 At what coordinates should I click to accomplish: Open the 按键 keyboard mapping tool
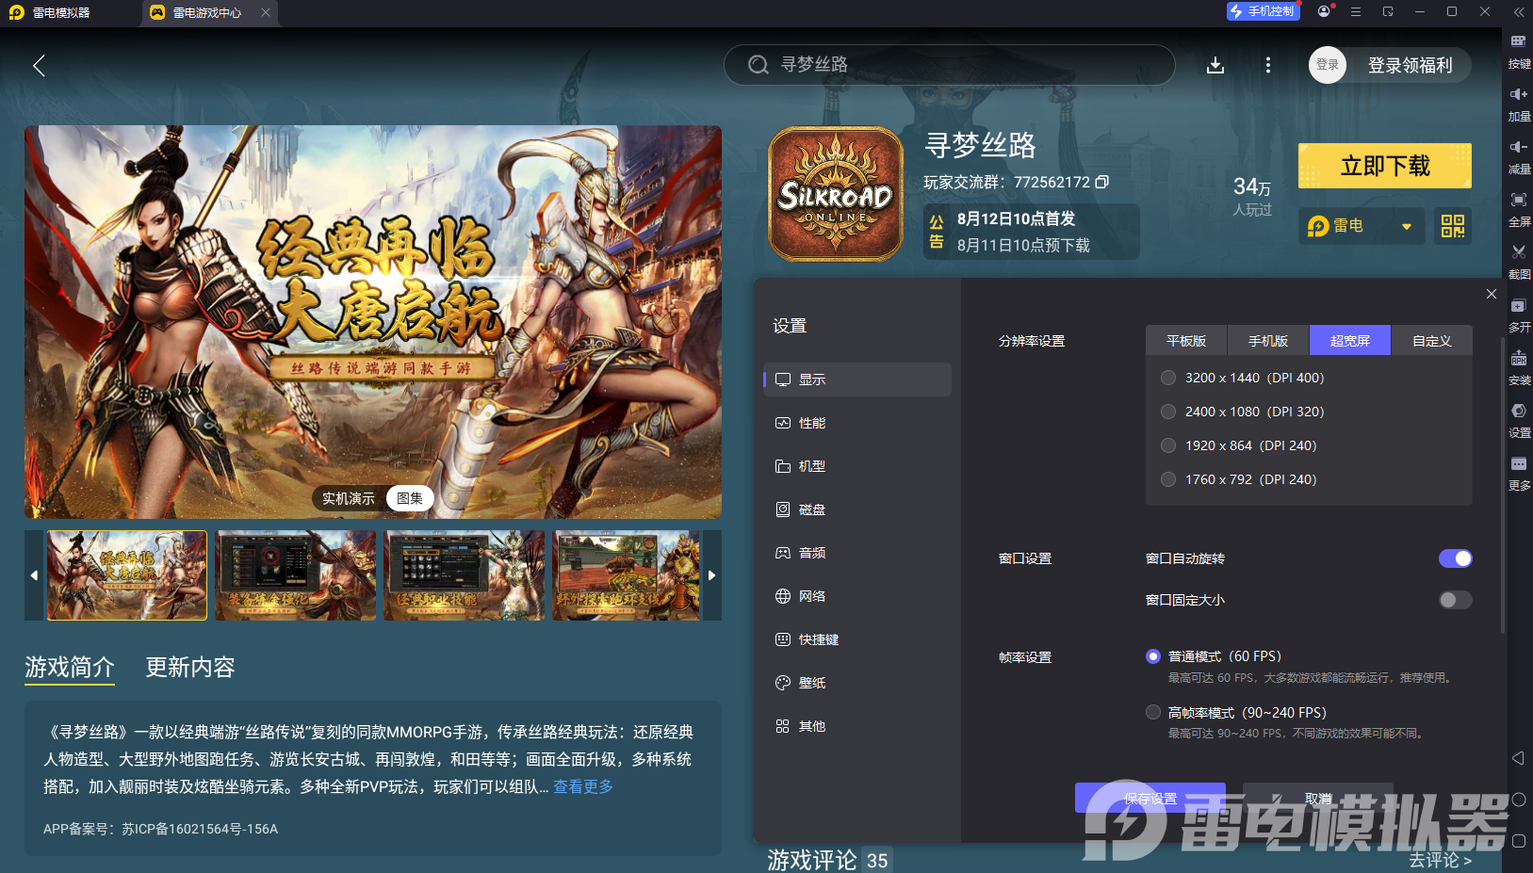point(1519,50)
